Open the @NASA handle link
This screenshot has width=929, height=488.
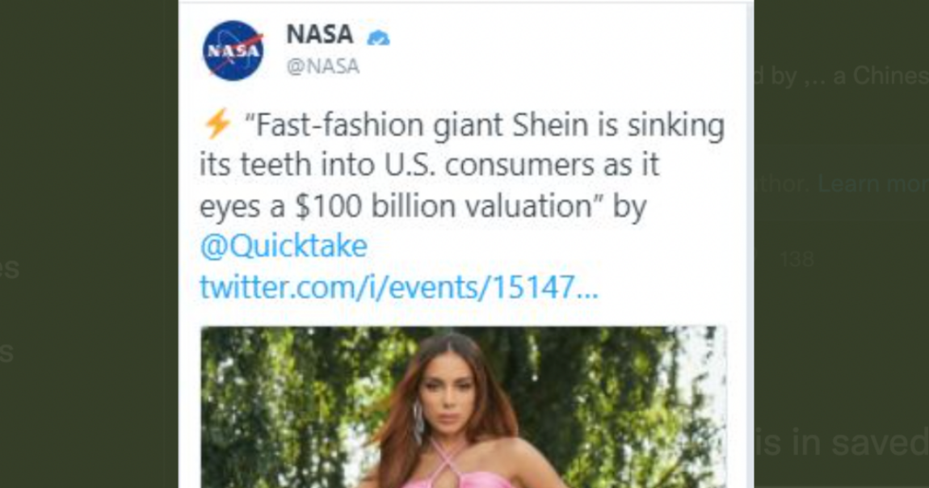point(322,67)
